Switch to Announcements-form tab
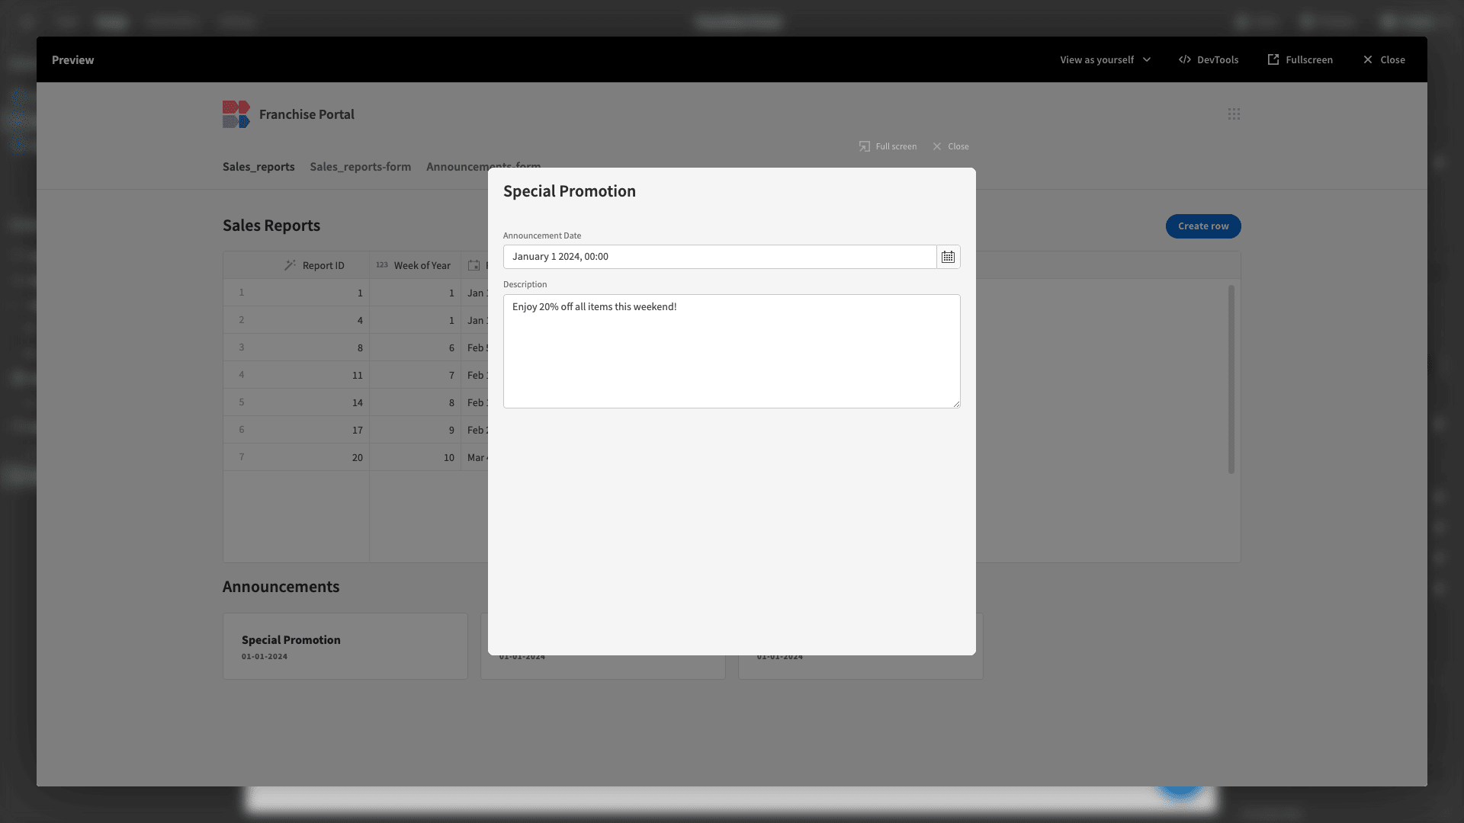This screenshot has width=1464, height=823. coord(483,165)
